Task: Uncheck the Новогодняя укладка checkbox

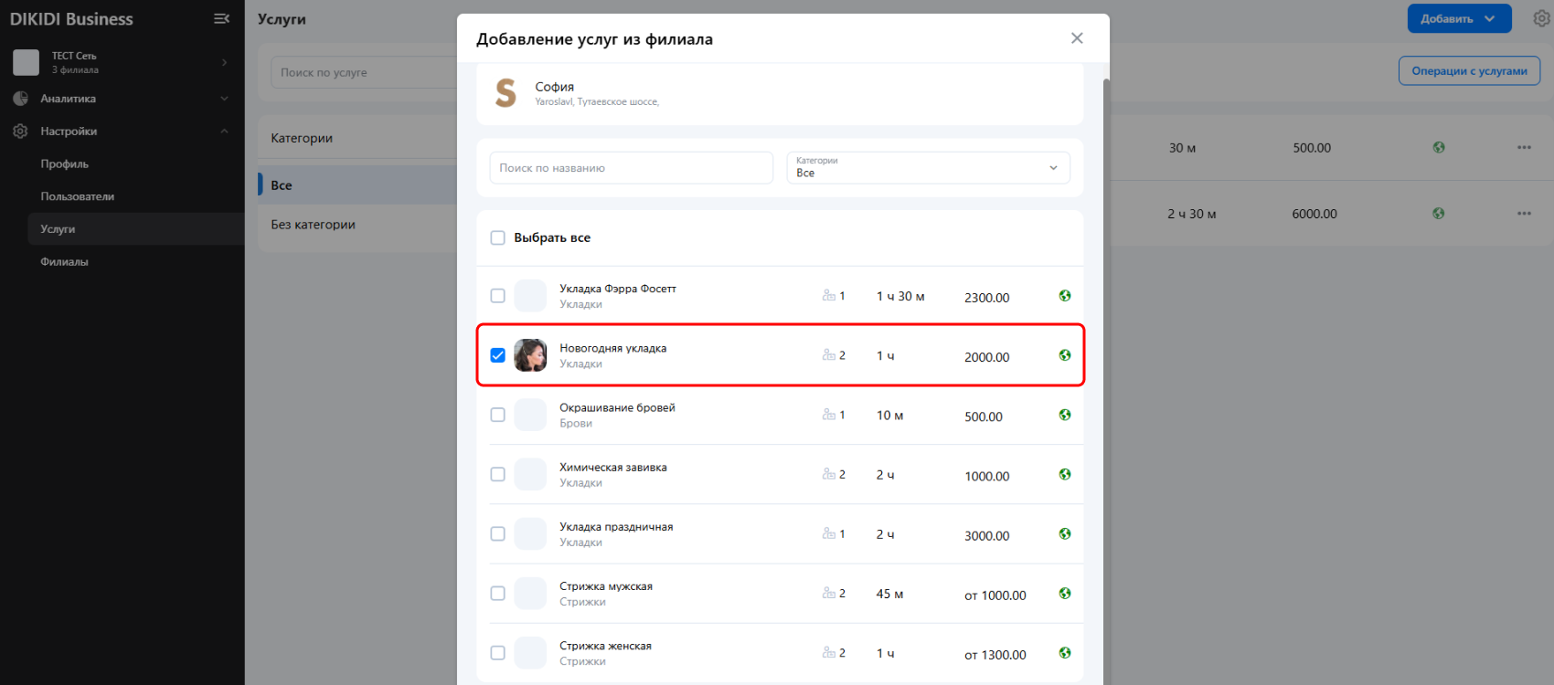Action: pos(498,355)
